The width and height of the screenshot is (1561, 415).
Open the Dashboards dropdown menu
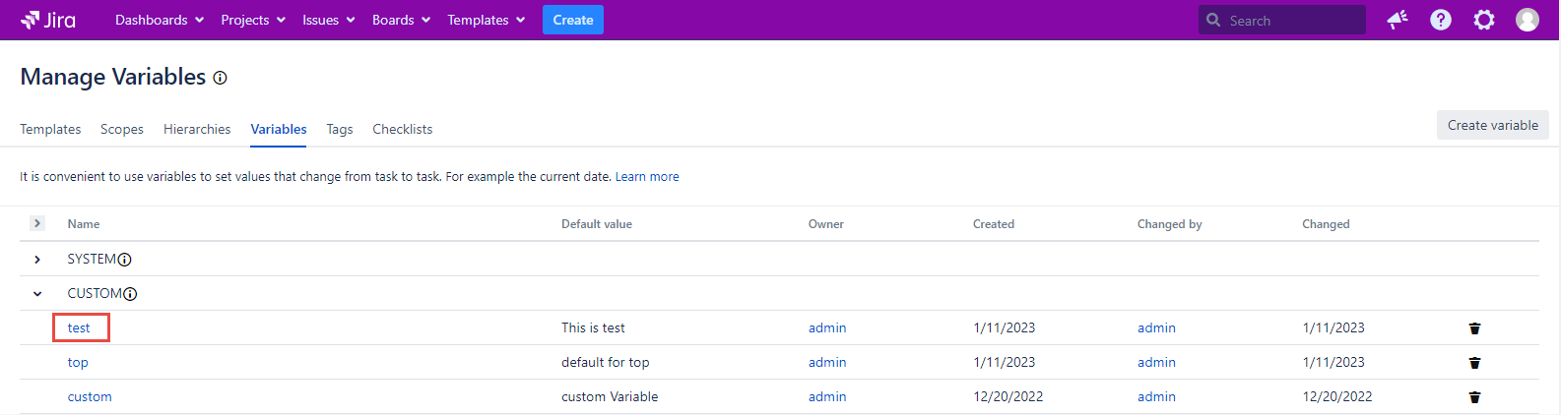[x=159, y=20]
